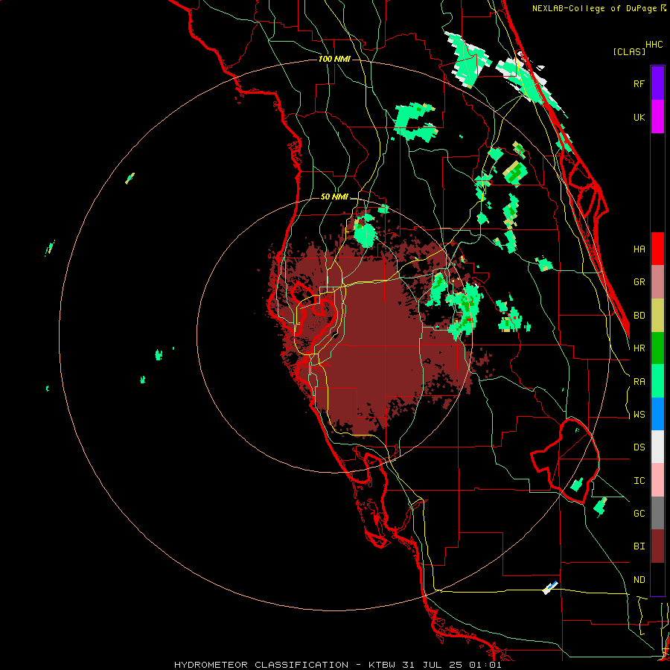Click the 'IC' legend label text
This screenshot has height=670, width=670.
639,481
